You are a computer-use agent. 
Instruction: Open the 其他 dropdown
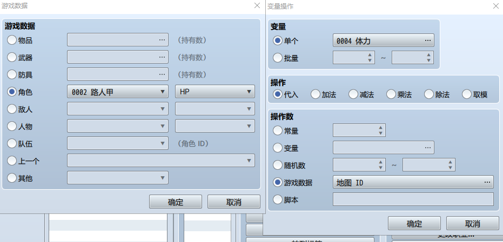[x=118, y=178]
